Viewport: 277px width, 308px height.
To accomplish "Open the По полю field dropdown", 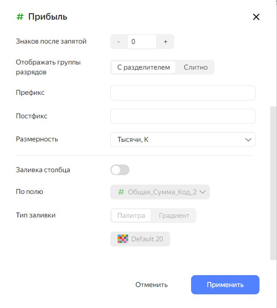I will pyautogui.click(x=160, y=192).
